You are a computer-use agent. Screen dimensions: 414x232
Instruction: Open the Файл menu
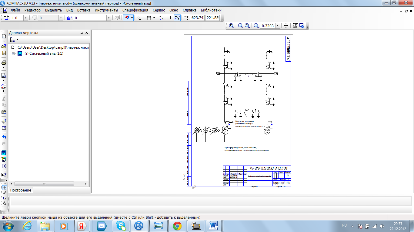[15, 10]
